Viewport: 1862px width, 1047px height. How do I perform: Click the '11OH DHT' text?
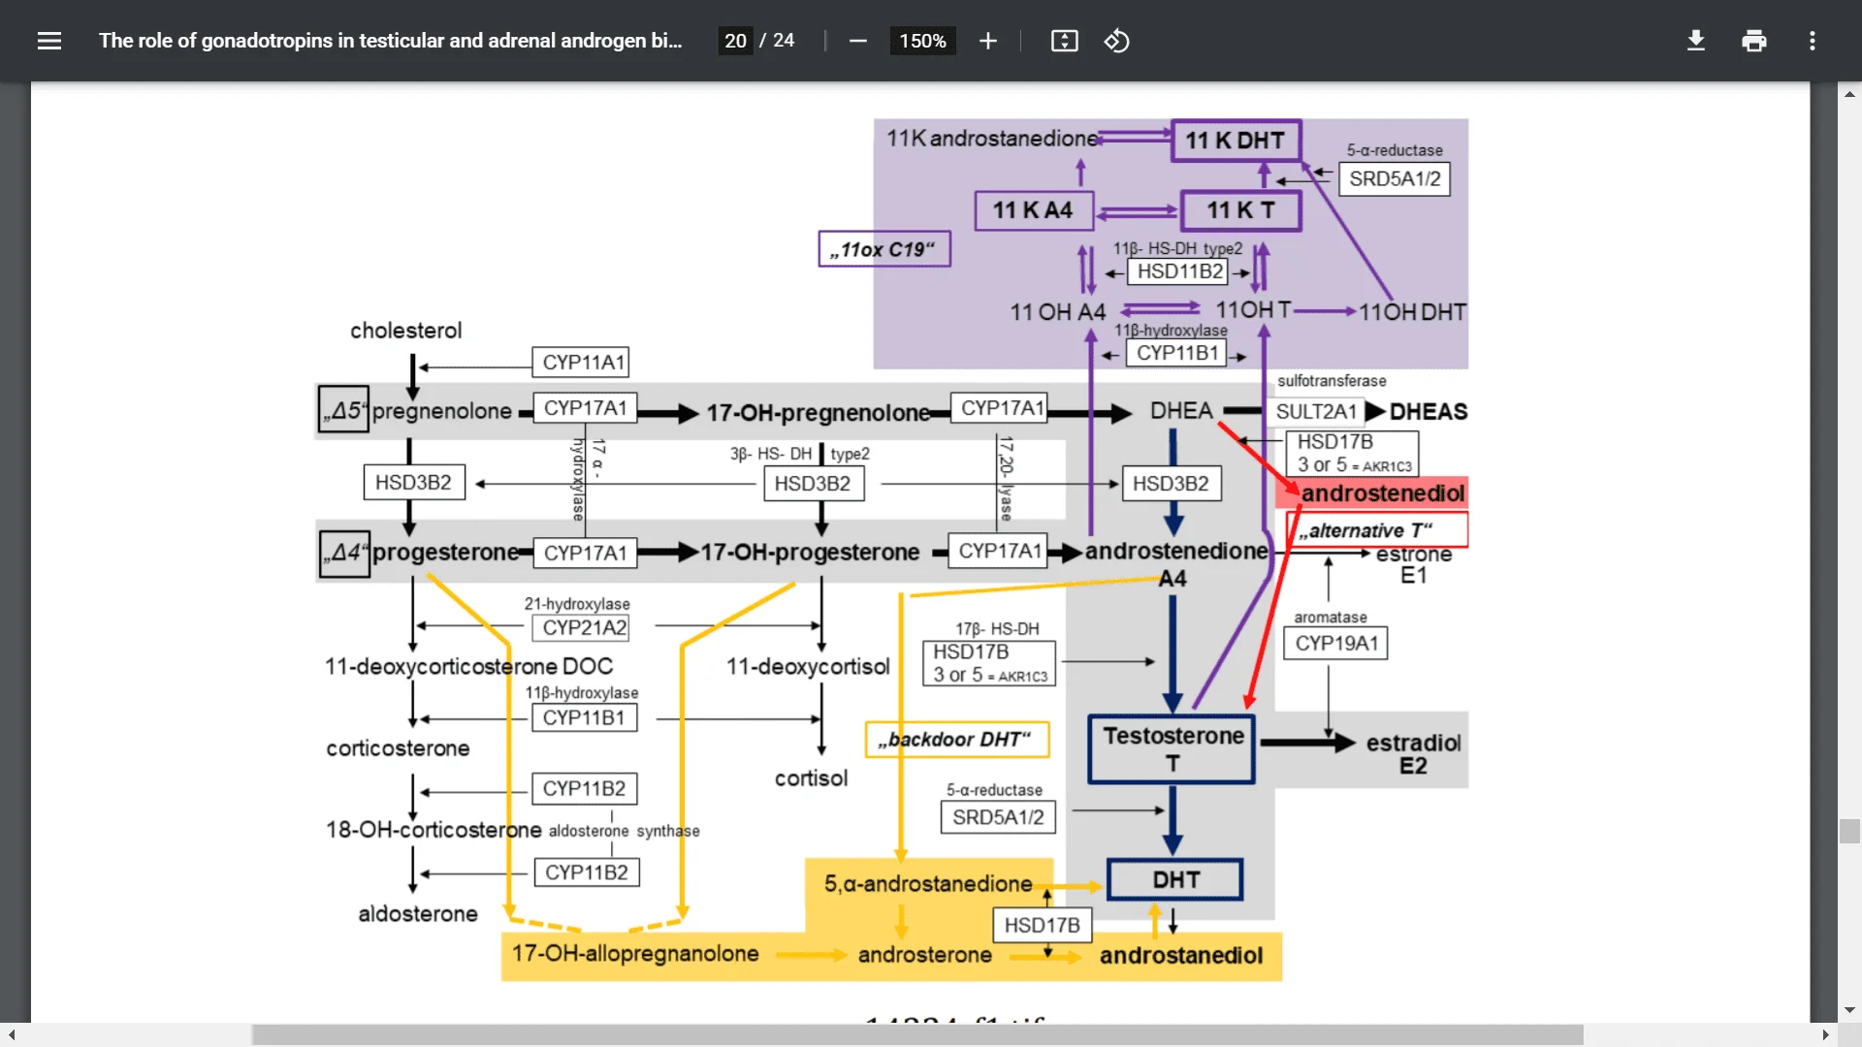[x=1412, y=312]
